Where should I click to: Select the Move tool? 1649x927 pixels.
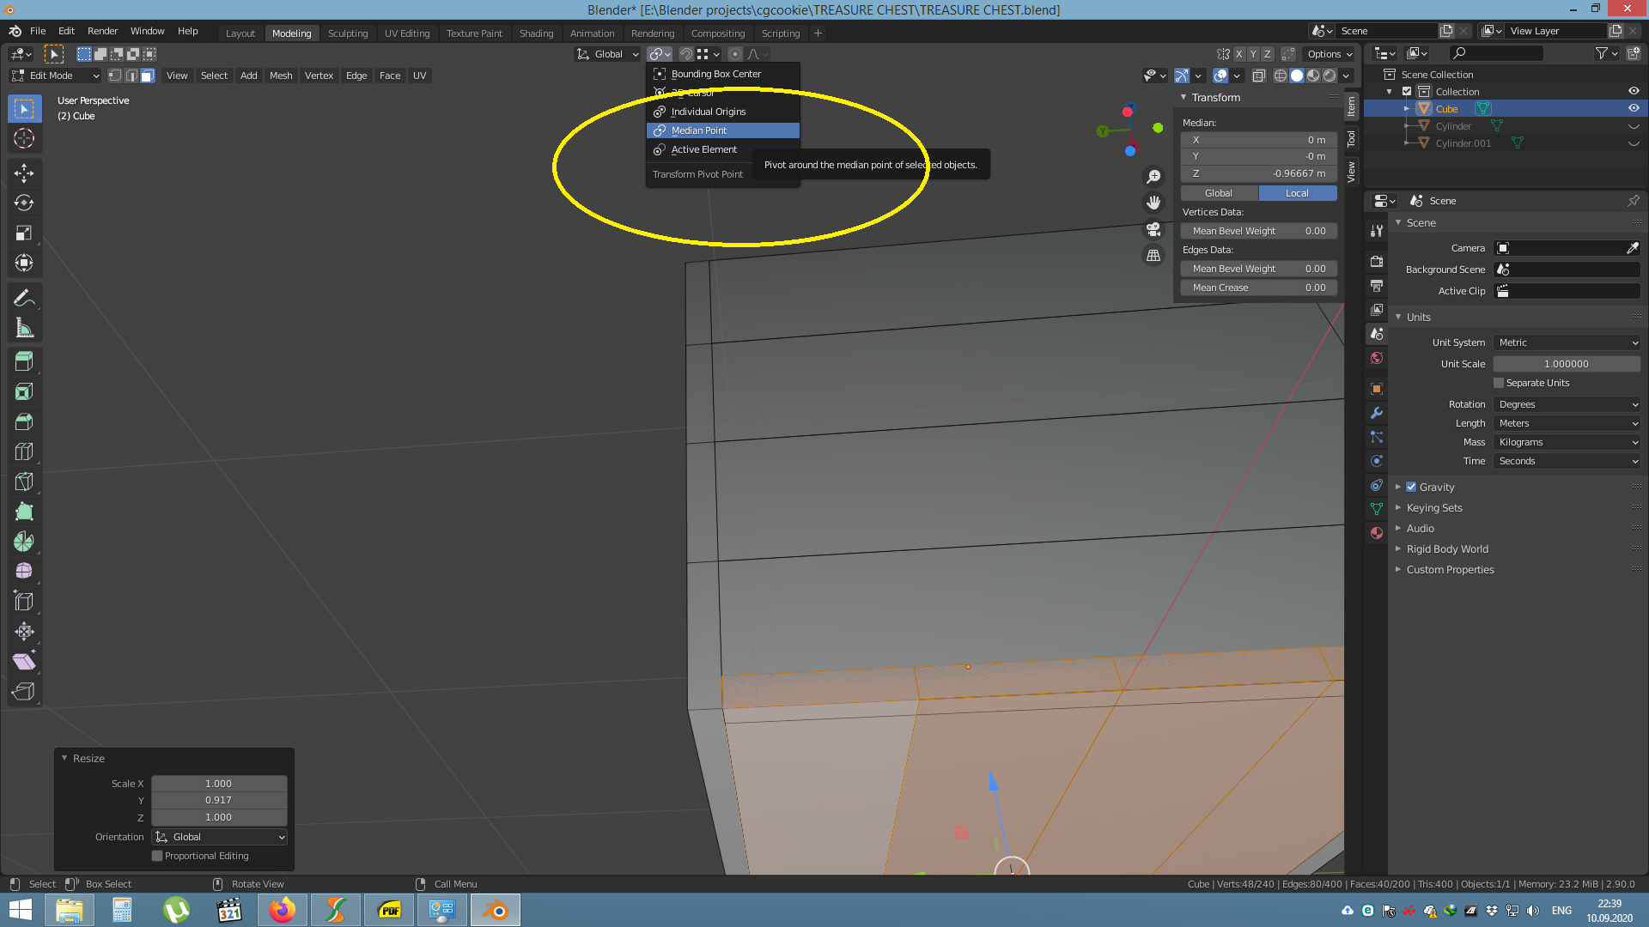24,173
